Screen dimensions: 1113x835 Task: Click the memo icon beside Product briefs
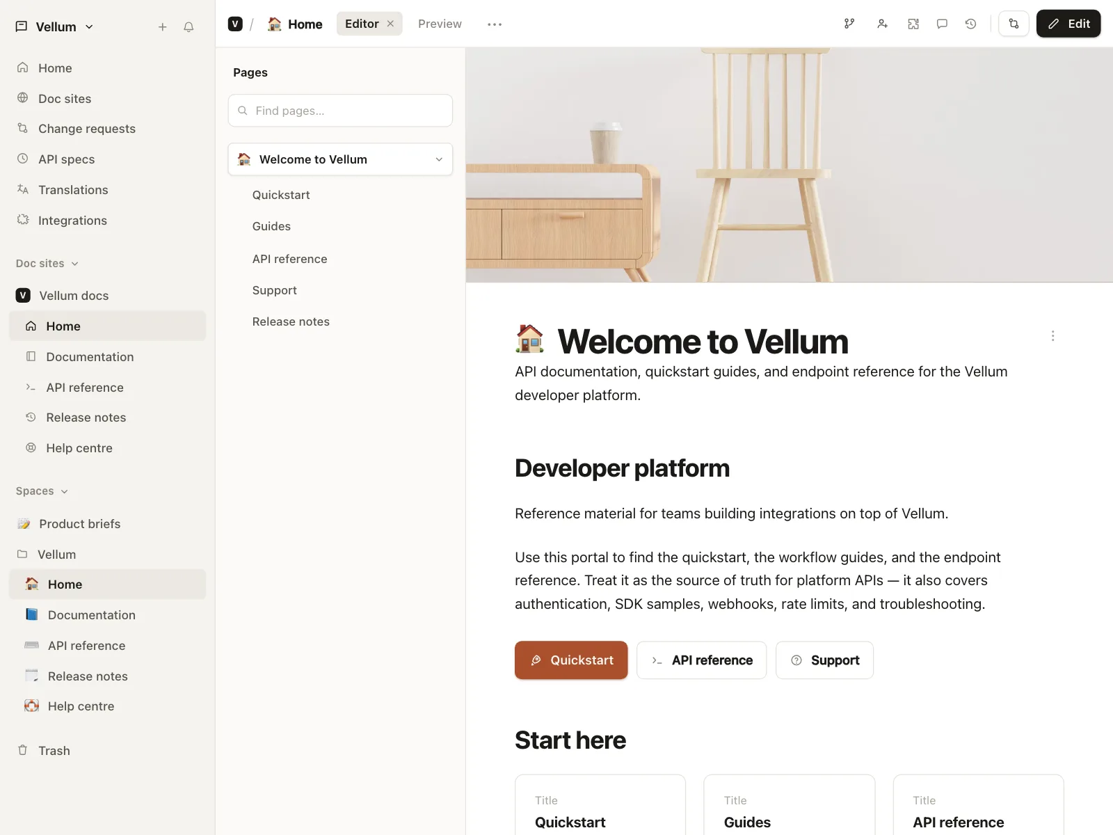point(24,523)
